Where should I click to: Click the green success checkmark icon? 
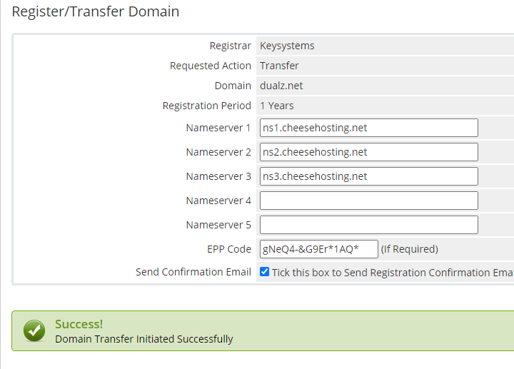click(34, 330)
